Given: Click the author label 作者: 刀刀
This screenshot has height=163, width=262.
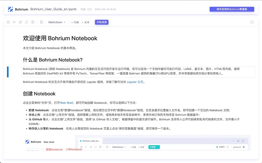Looking at the screenshot, I should coord(86,9).
